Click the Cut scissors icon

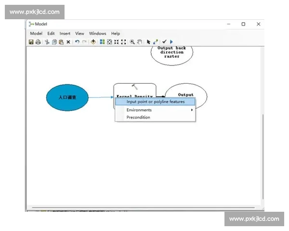point(47,42)
